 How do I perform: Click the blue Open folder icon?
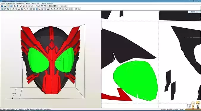coord(2,6)
